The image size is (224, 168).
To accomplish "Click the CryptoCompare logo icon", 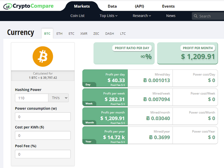I will click(8, 6).
